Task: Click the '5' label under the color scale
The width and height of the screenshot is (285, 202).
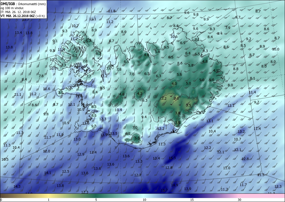Action: pyautogui.click(x=96, y=200)
